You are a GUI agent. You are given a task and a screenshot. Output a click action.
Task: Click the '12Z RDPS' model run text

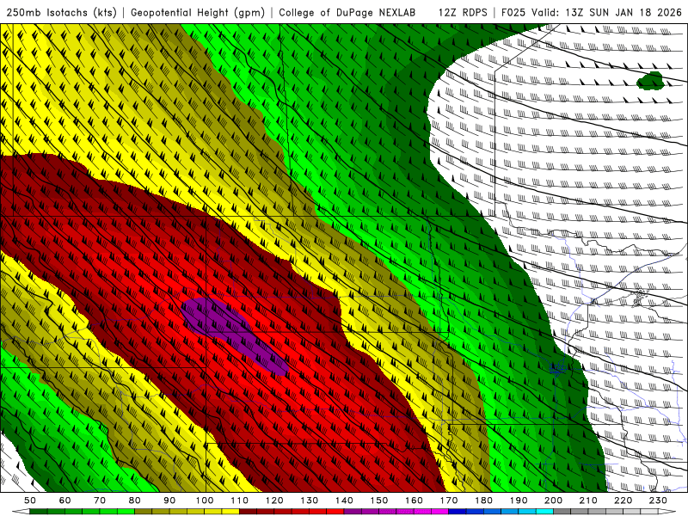click(x=463, y=12)
